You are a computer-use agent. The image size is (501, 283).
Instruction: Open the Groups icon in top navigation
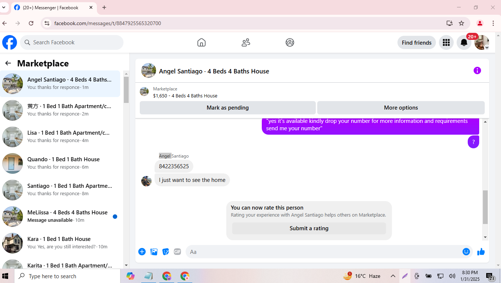290,42
